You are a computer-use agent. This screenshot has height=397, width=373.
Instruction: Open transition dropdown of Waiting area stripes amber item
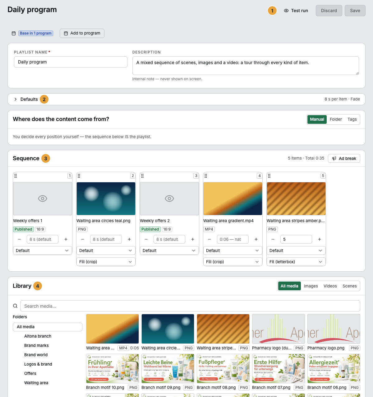[x=296, y=250]
